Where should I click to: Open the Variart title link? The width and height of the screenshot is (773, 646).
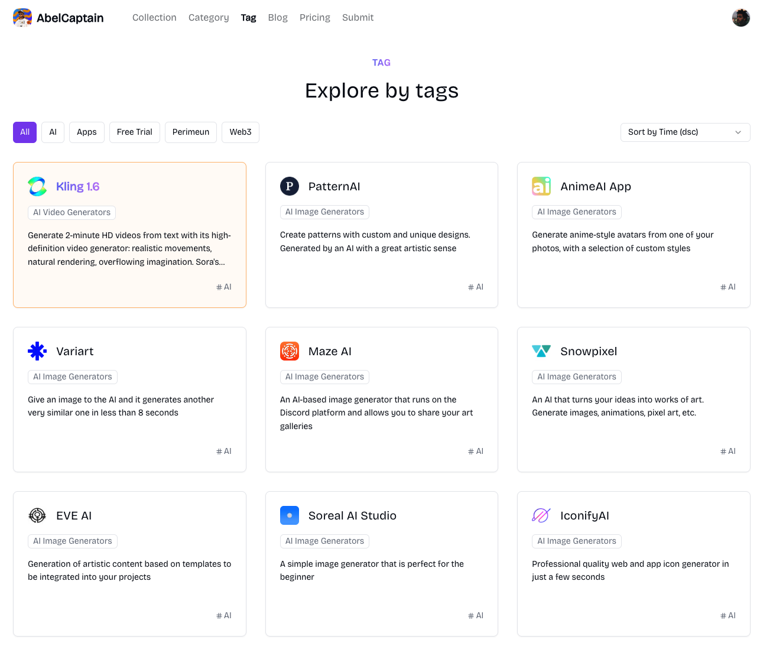coord(74,351)
